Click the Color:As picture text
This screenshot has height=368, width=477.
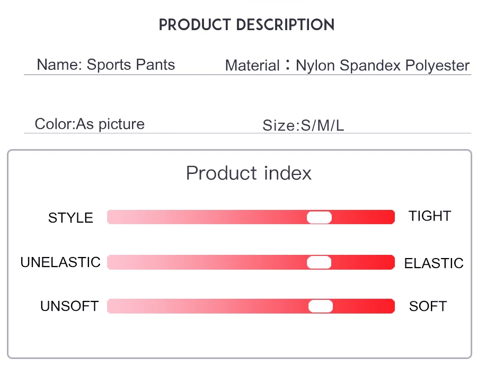click(x=90, y=124)
